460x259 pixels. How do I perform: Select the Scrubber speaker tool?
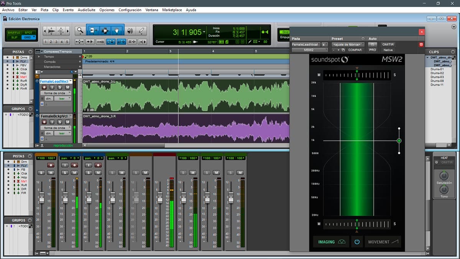130,31
